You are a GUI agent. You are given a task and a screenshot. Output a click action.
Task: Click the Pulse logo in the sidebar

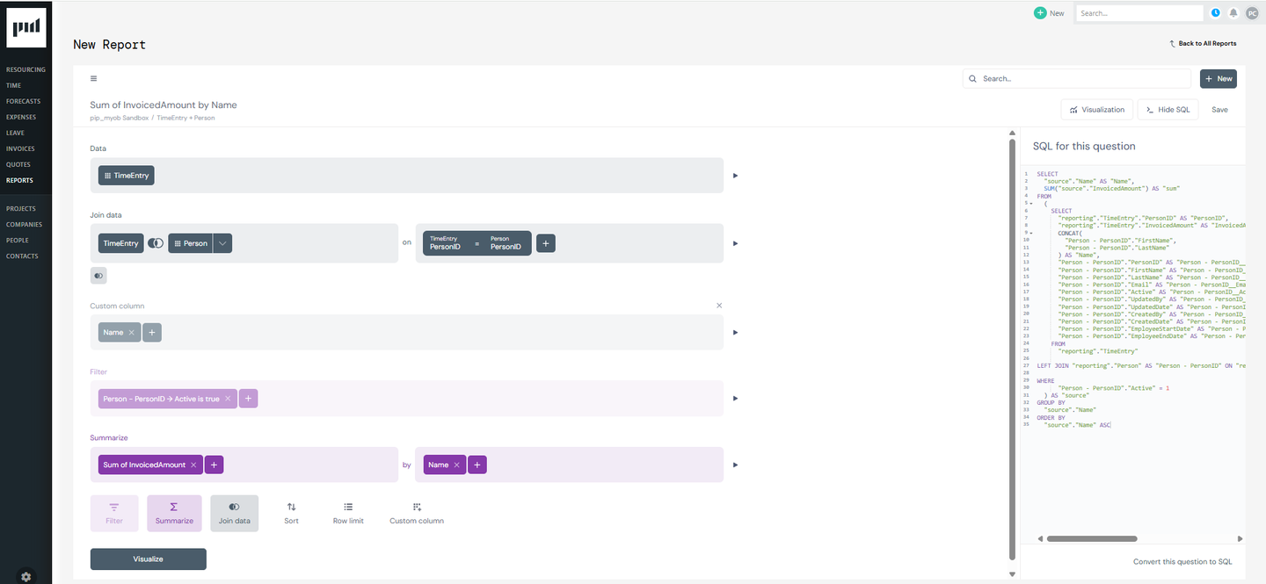click(x=25, y=27)
